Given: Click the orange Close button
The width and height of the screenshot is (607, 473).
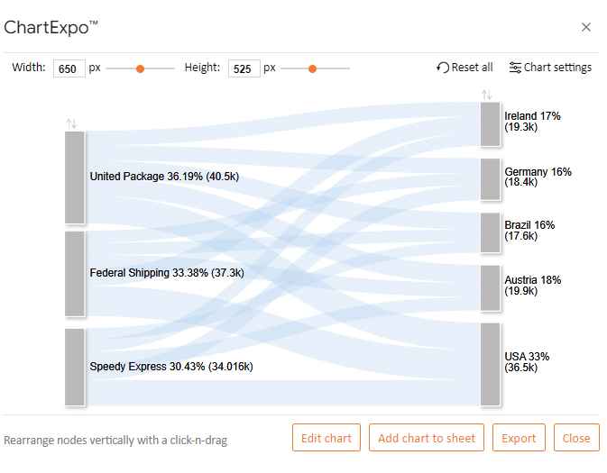Looking at the screenshot, I should 576,438.
